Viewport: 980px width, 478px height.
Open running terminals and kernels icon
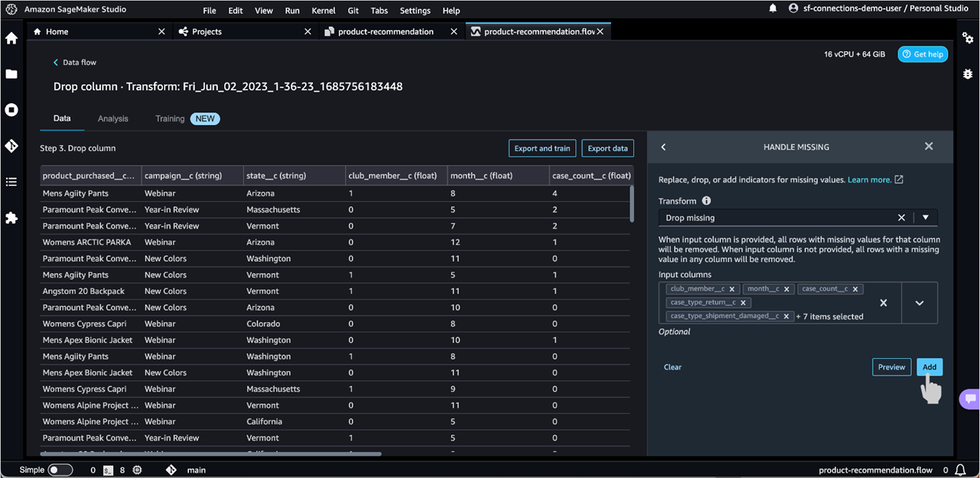coord(11,110)
